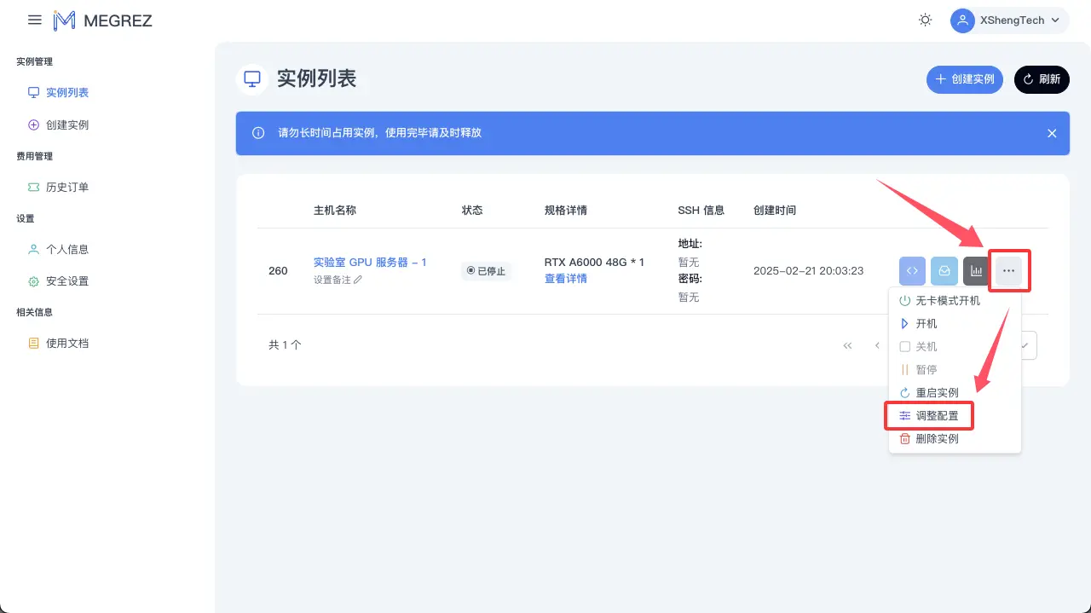Toggle the sidebar with the hamburger icon

(x=34, y=20)
